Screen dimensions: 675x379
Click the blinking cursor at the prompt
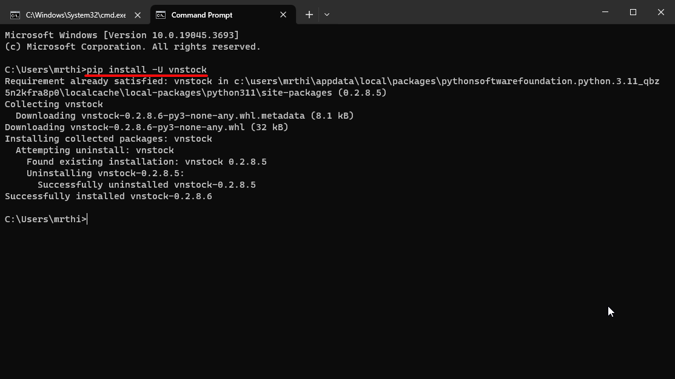[x=87, y=219]
